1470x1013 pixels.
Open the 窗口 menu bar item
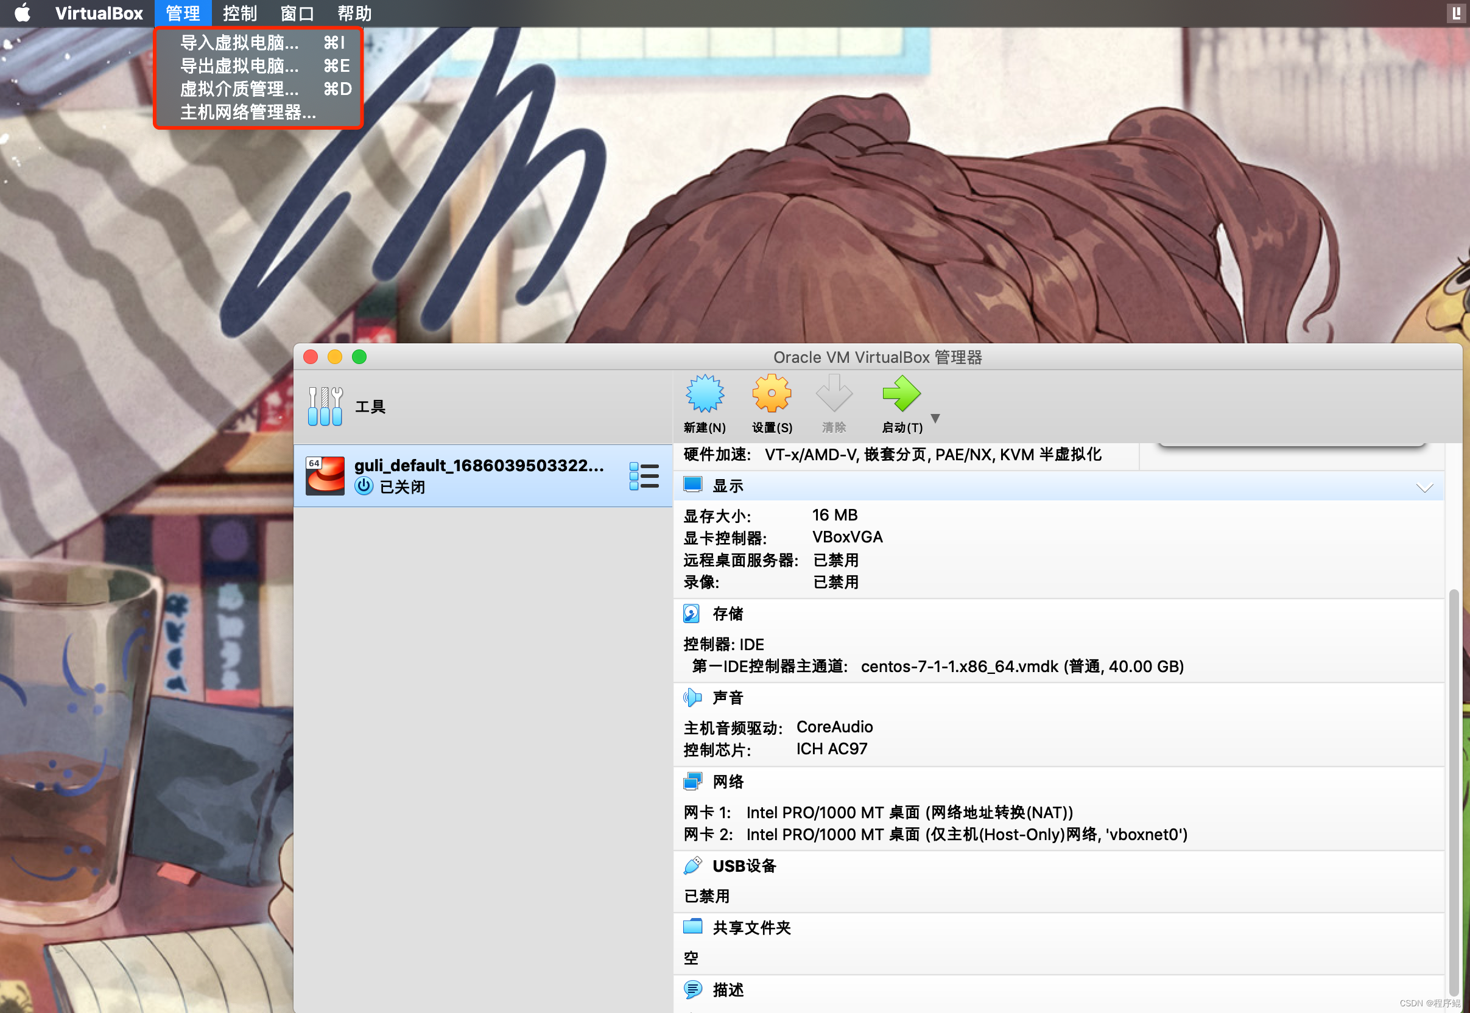tap(297, 13)
